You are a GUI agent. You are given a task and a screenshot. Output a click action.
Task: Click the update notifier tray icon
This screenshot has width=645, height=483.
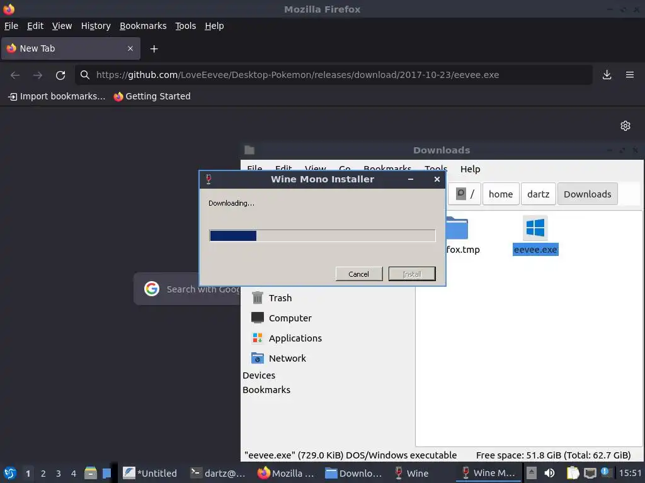click(605, 472)
